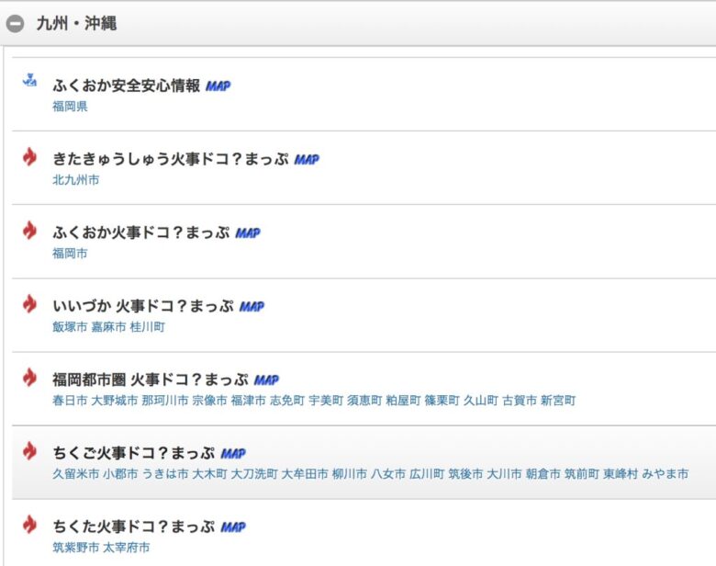The height and width of the screenshot is (566, 716).
Task: Open ちくご火事ドコ？まっぷ title
Action: [x=134, y=454]
